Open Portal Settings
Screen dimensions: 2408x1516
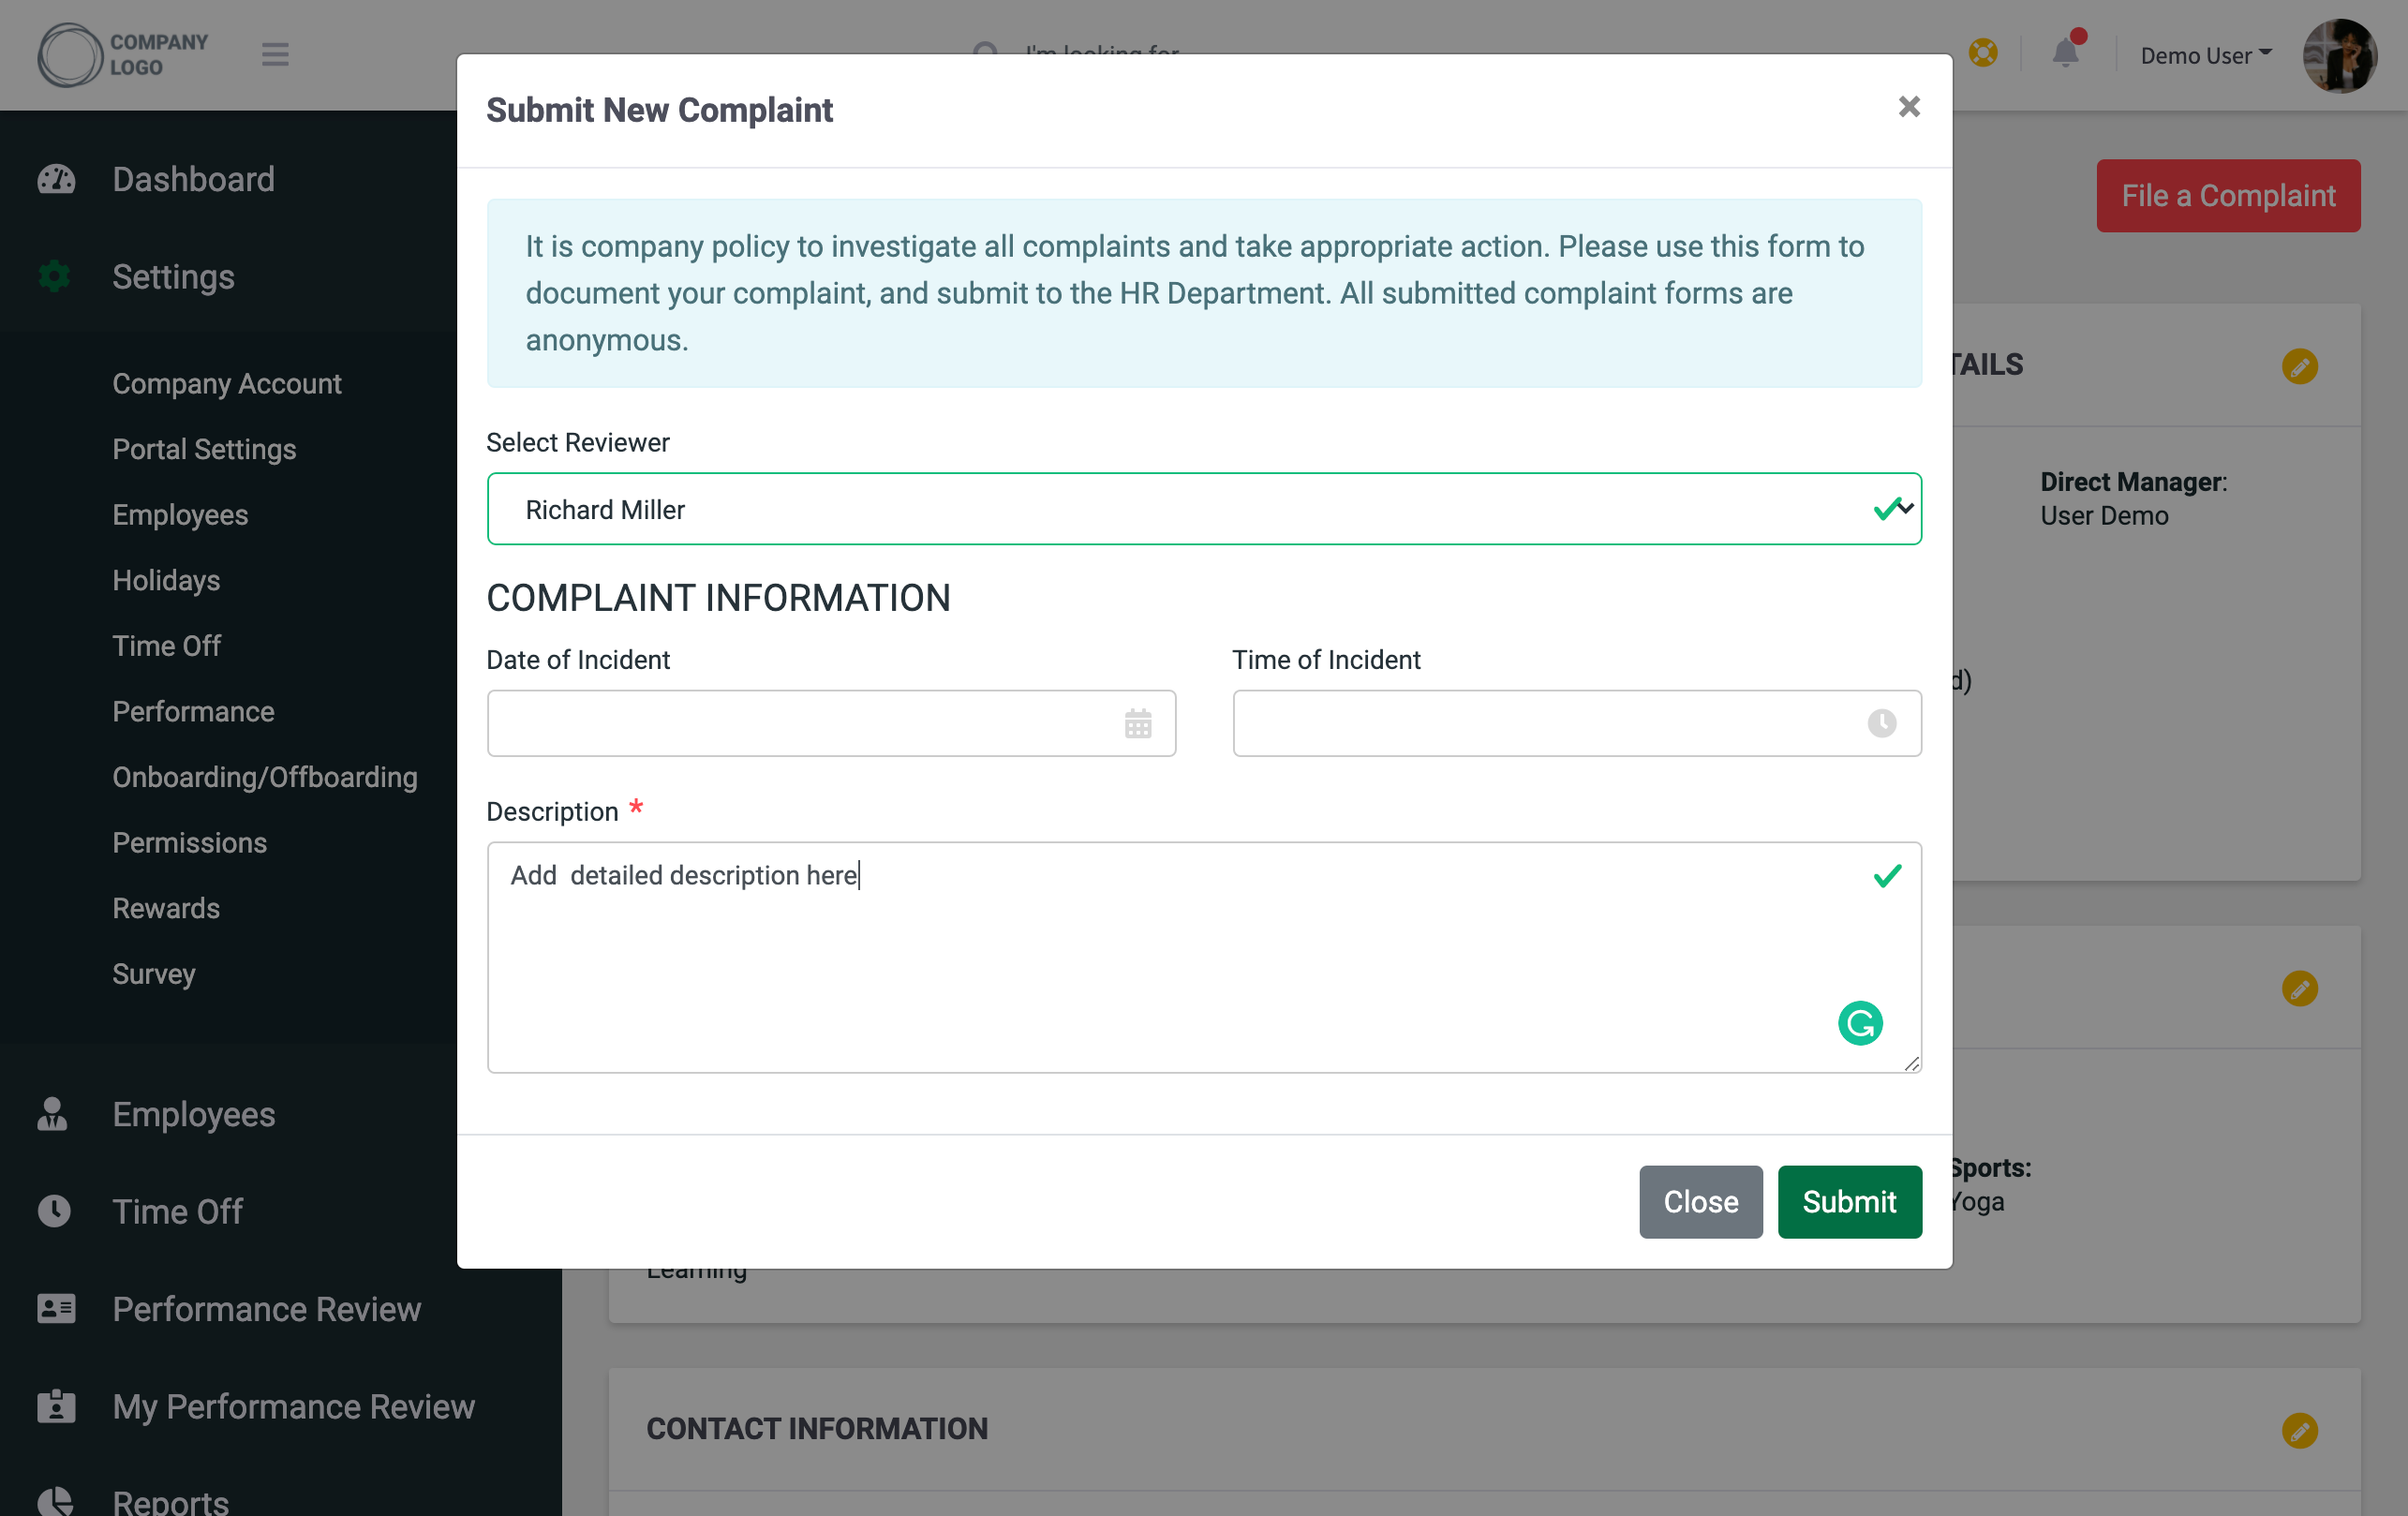pyautogui.click(x=204, y=449)
